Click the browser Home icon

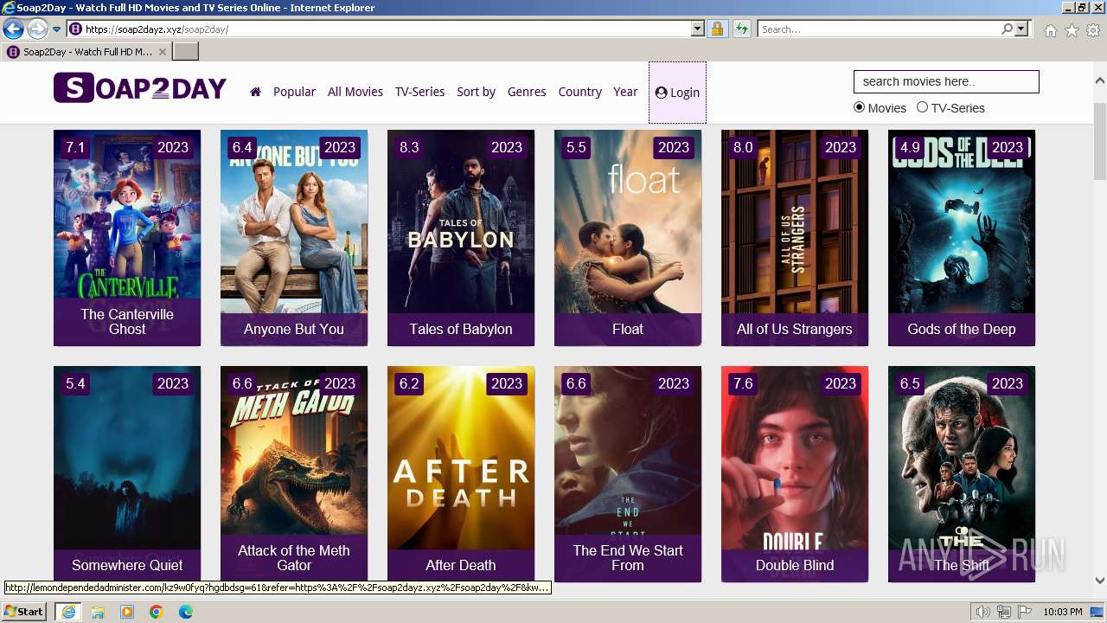coord(1050,30)
